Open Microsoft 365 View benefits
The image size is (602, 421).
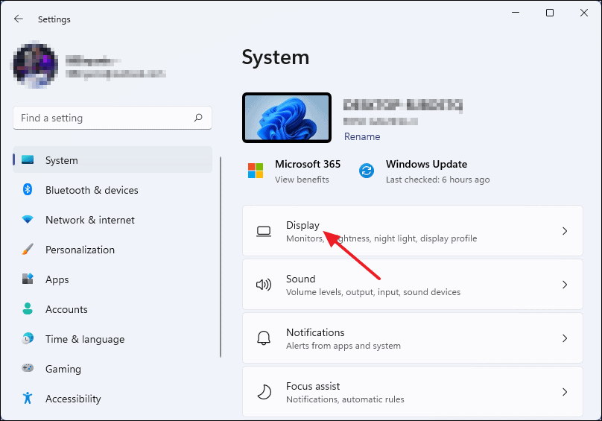(302, 180)
